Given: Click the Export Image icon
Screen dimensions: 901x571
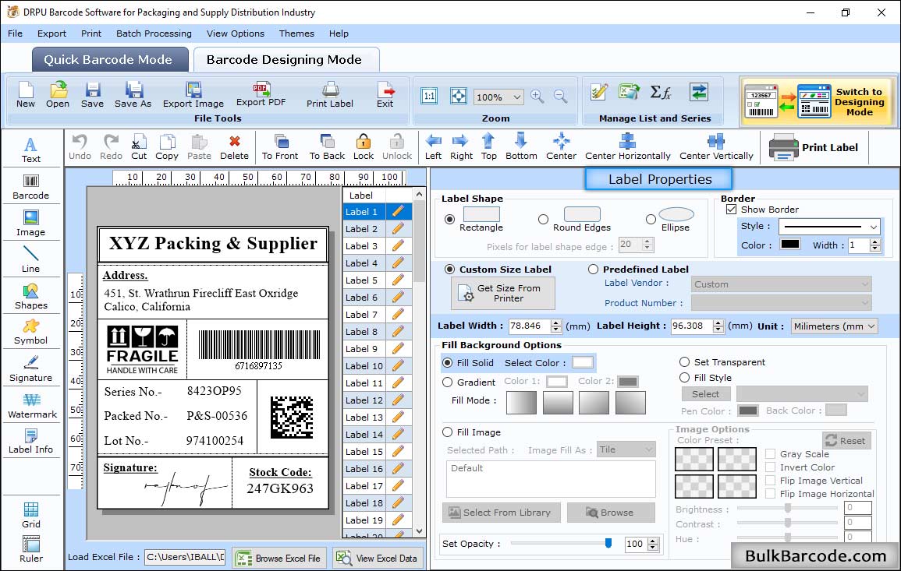Looking at the screenshot, I should pos(193,95).
